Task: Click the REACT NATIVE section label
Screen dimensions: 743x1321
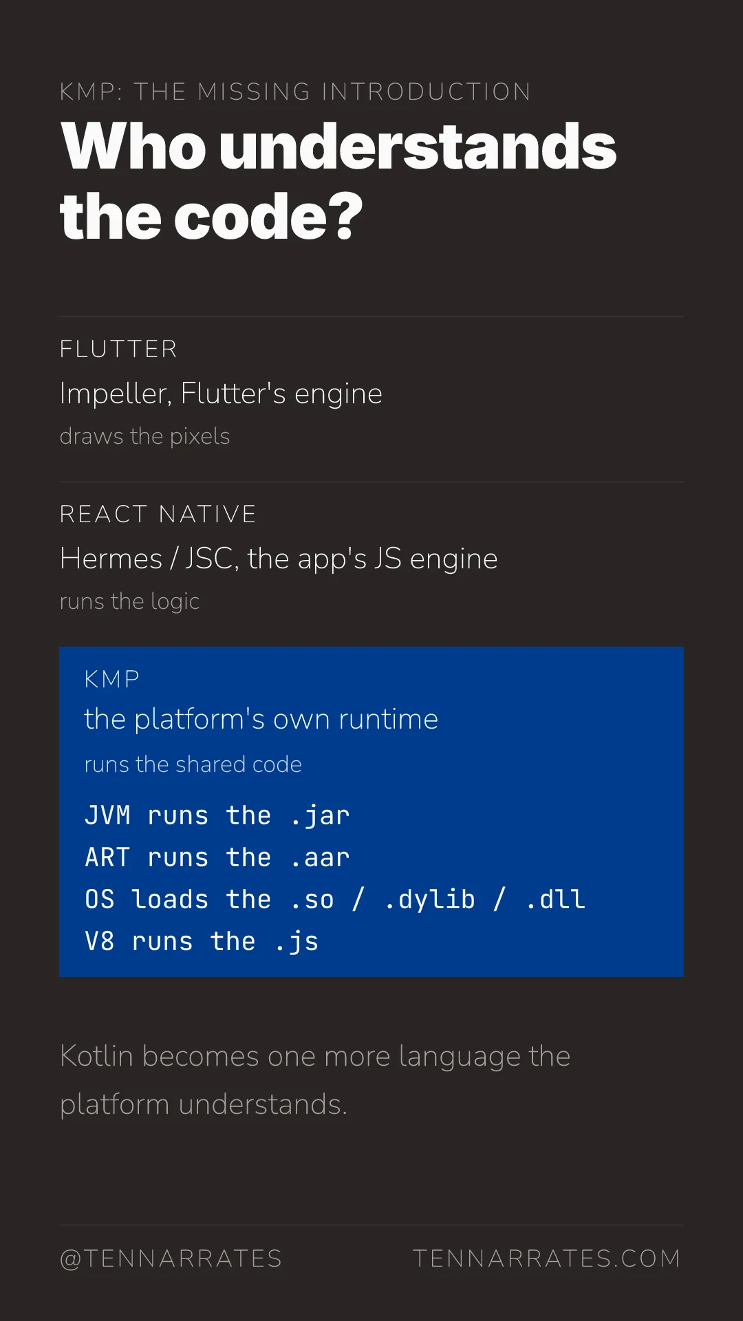Action: 158,514
